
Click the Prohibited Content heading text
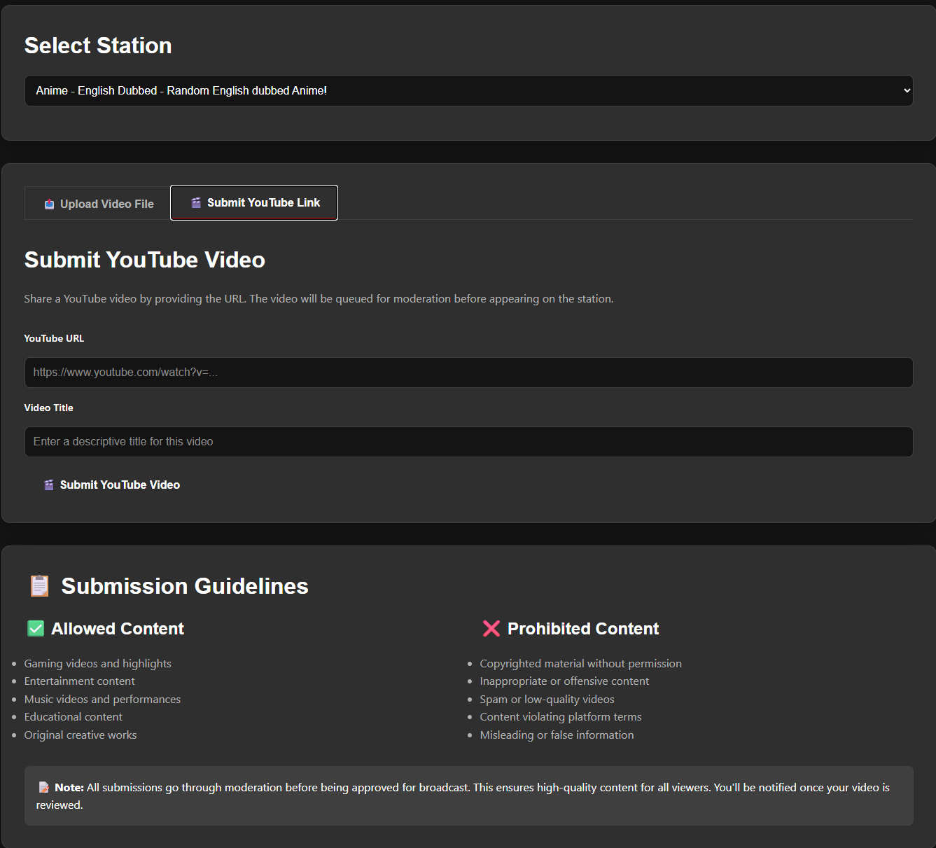(582, 628)
